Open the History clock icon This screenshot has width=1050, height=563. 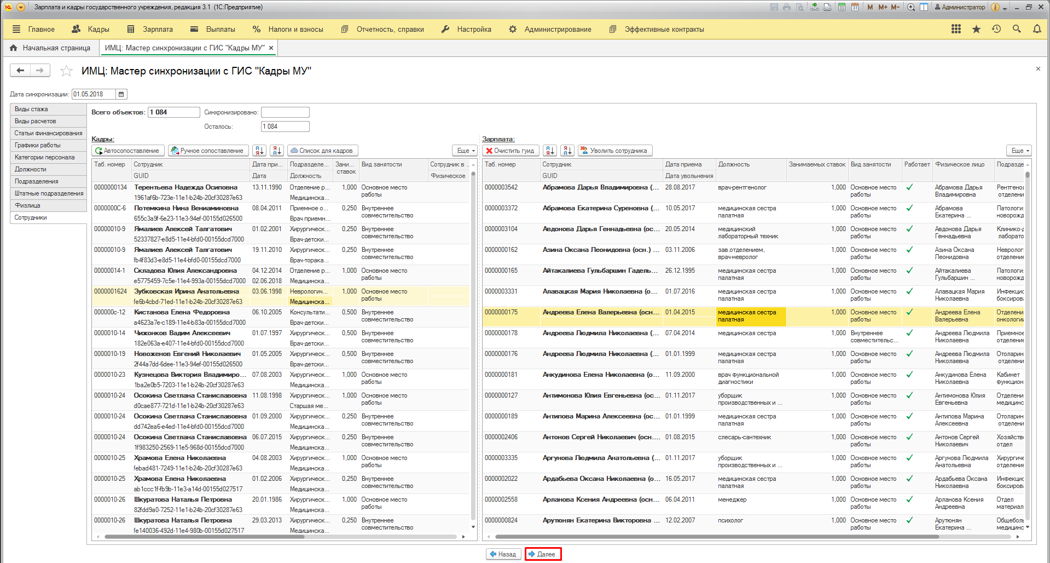click(x=996, y=29)
